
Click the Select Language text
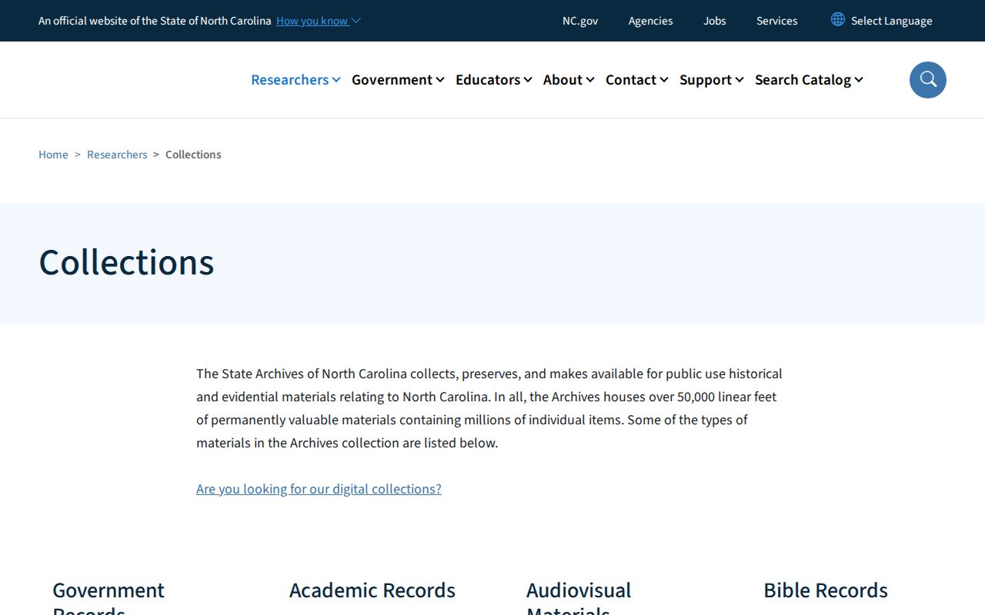pos(891,21)
